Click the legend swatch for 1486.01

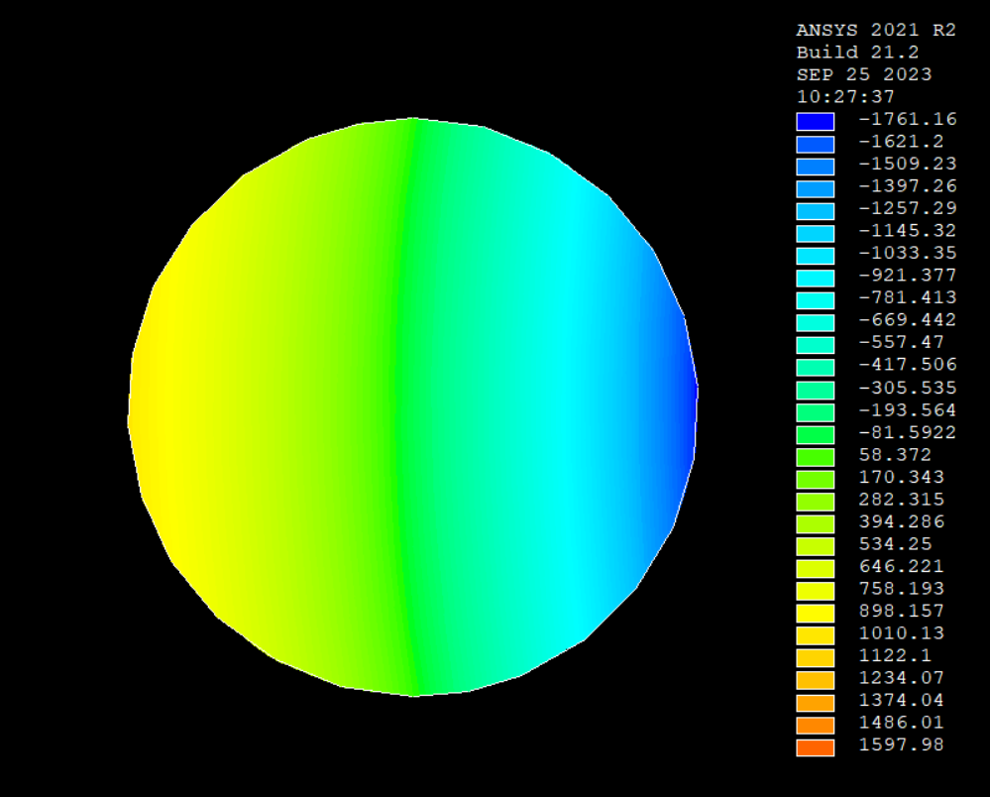click(816, 725)
